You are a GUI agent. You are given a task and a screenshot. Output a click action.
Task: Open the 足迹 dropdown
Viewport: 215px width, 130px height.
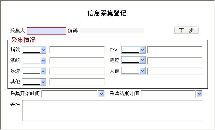34,71
